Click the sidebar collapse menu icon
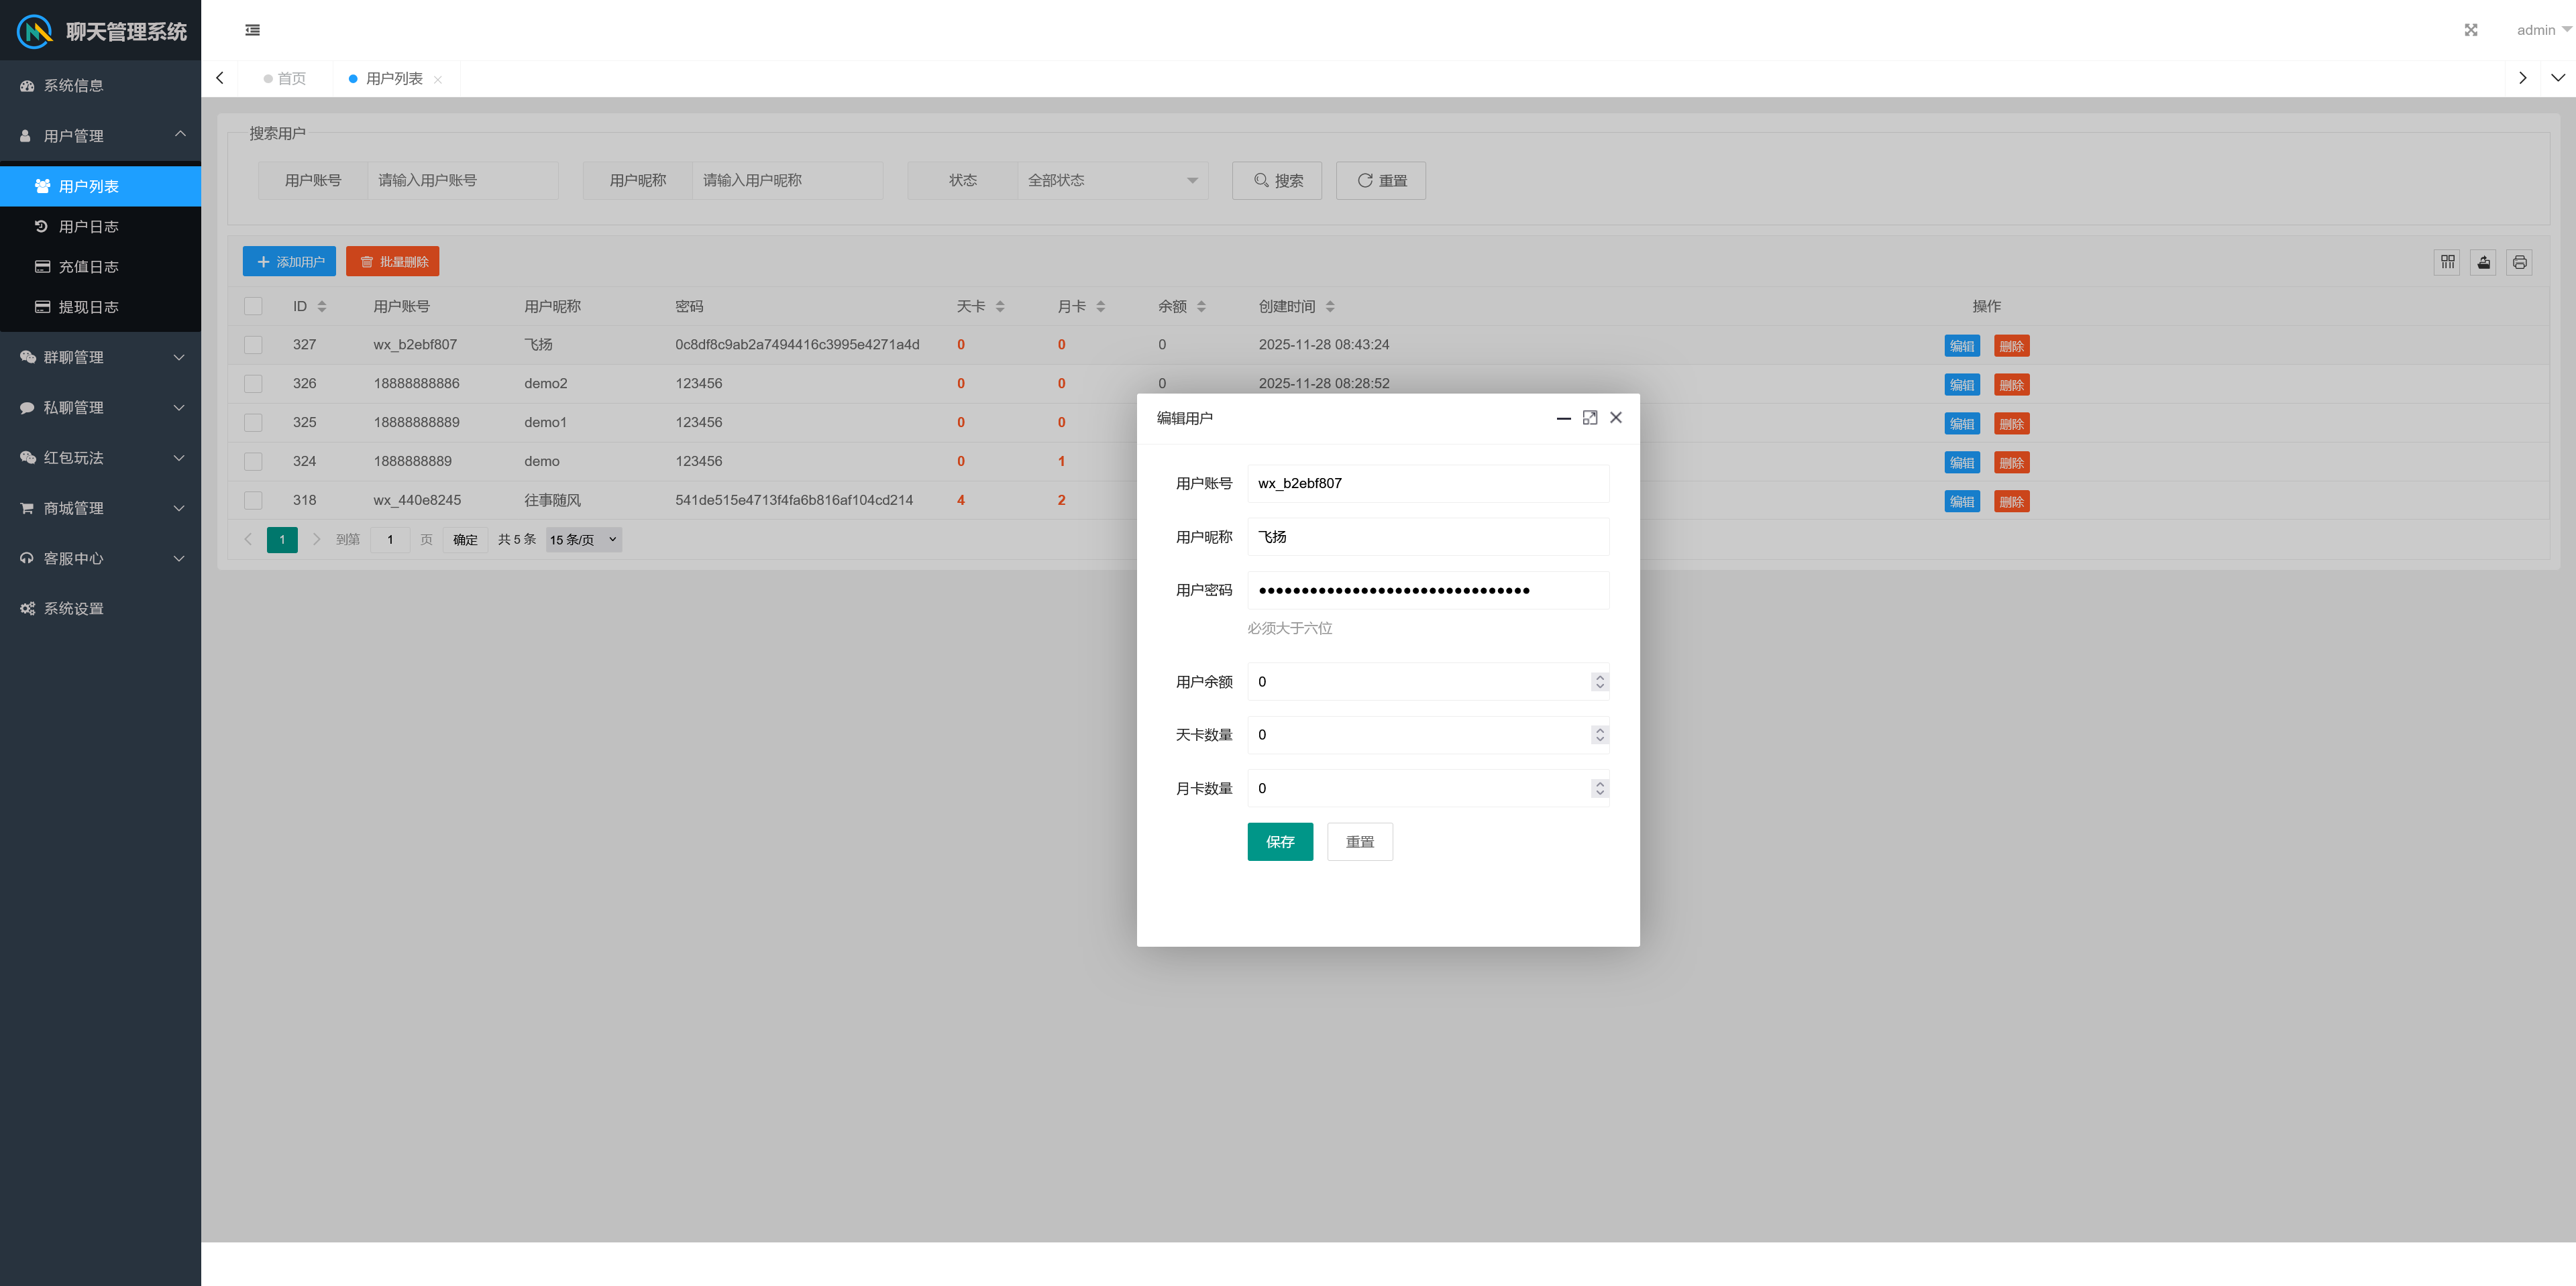The width and height of the screenshot is (2576, 1286). click(252, 30)
